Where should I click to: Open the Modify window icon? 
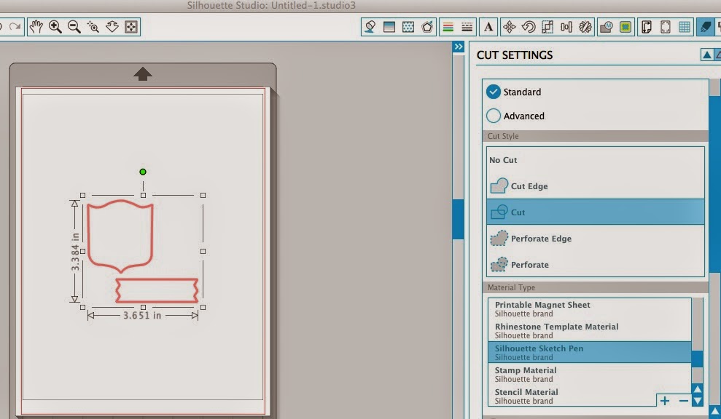coord(606,27)
